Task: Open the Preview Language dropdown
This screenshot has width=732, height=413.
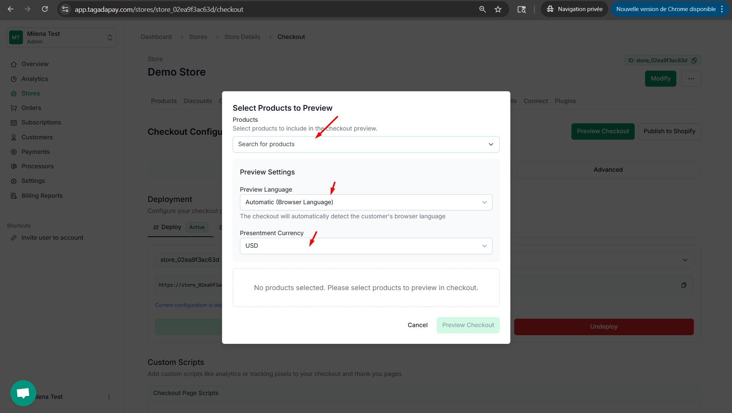Action: 366,202
